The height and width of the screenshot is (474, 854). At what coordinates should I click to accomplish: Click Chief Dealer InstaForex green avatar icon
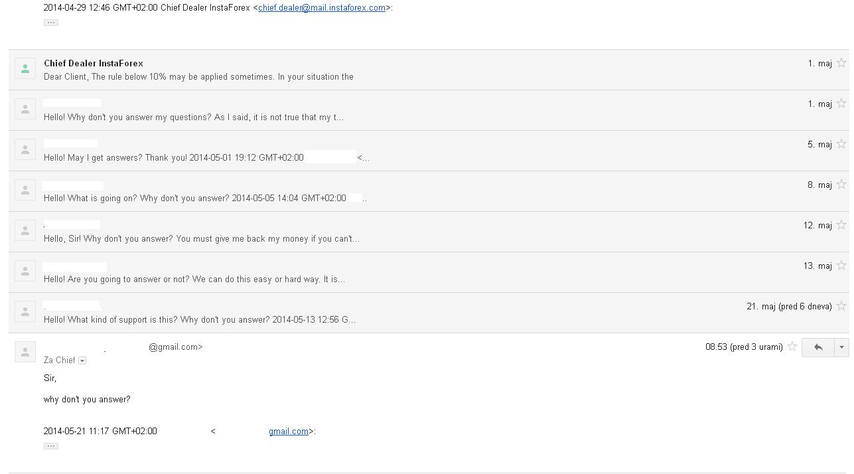[x=25, y=68]
